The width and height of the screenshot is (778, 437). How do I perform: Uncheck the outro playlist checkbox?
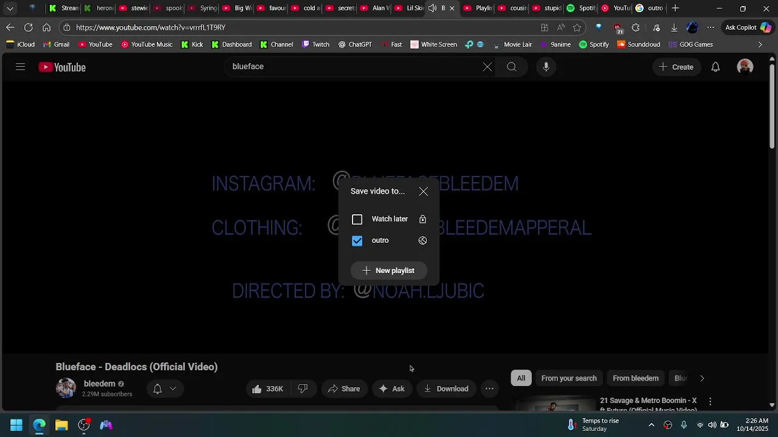357,241
